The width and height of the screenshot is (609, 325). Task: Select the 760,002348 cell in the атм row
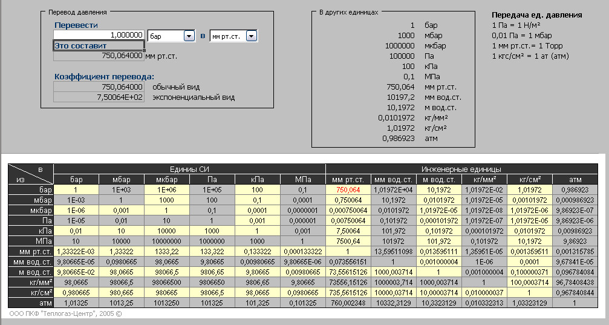click(x=348, y=303)
